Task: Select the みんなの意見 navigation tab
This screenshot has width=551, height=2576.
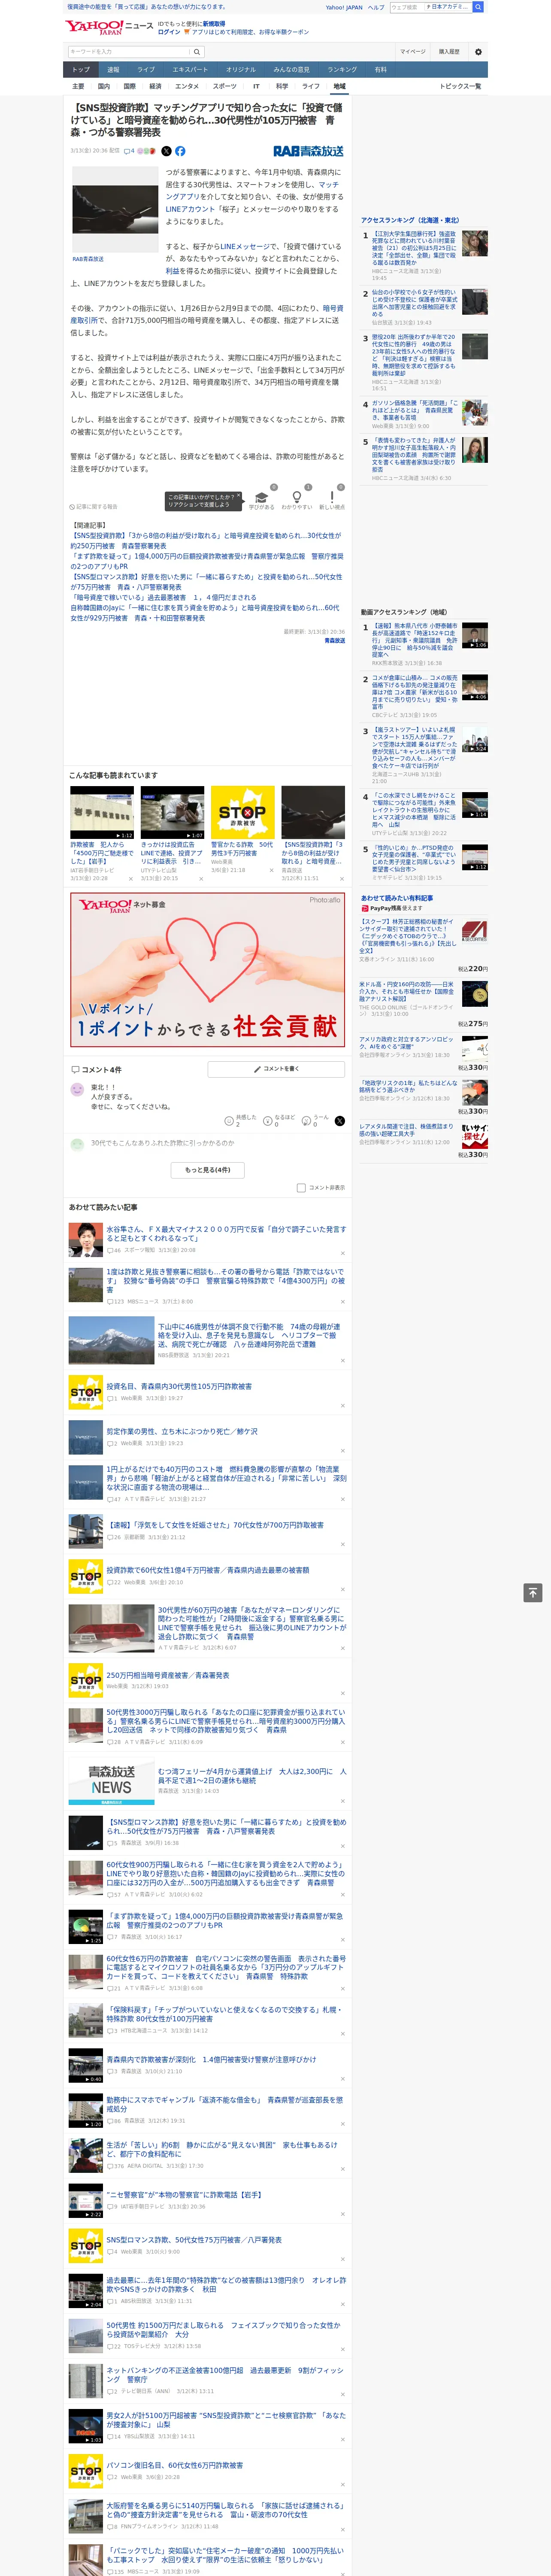Action: 291,70
